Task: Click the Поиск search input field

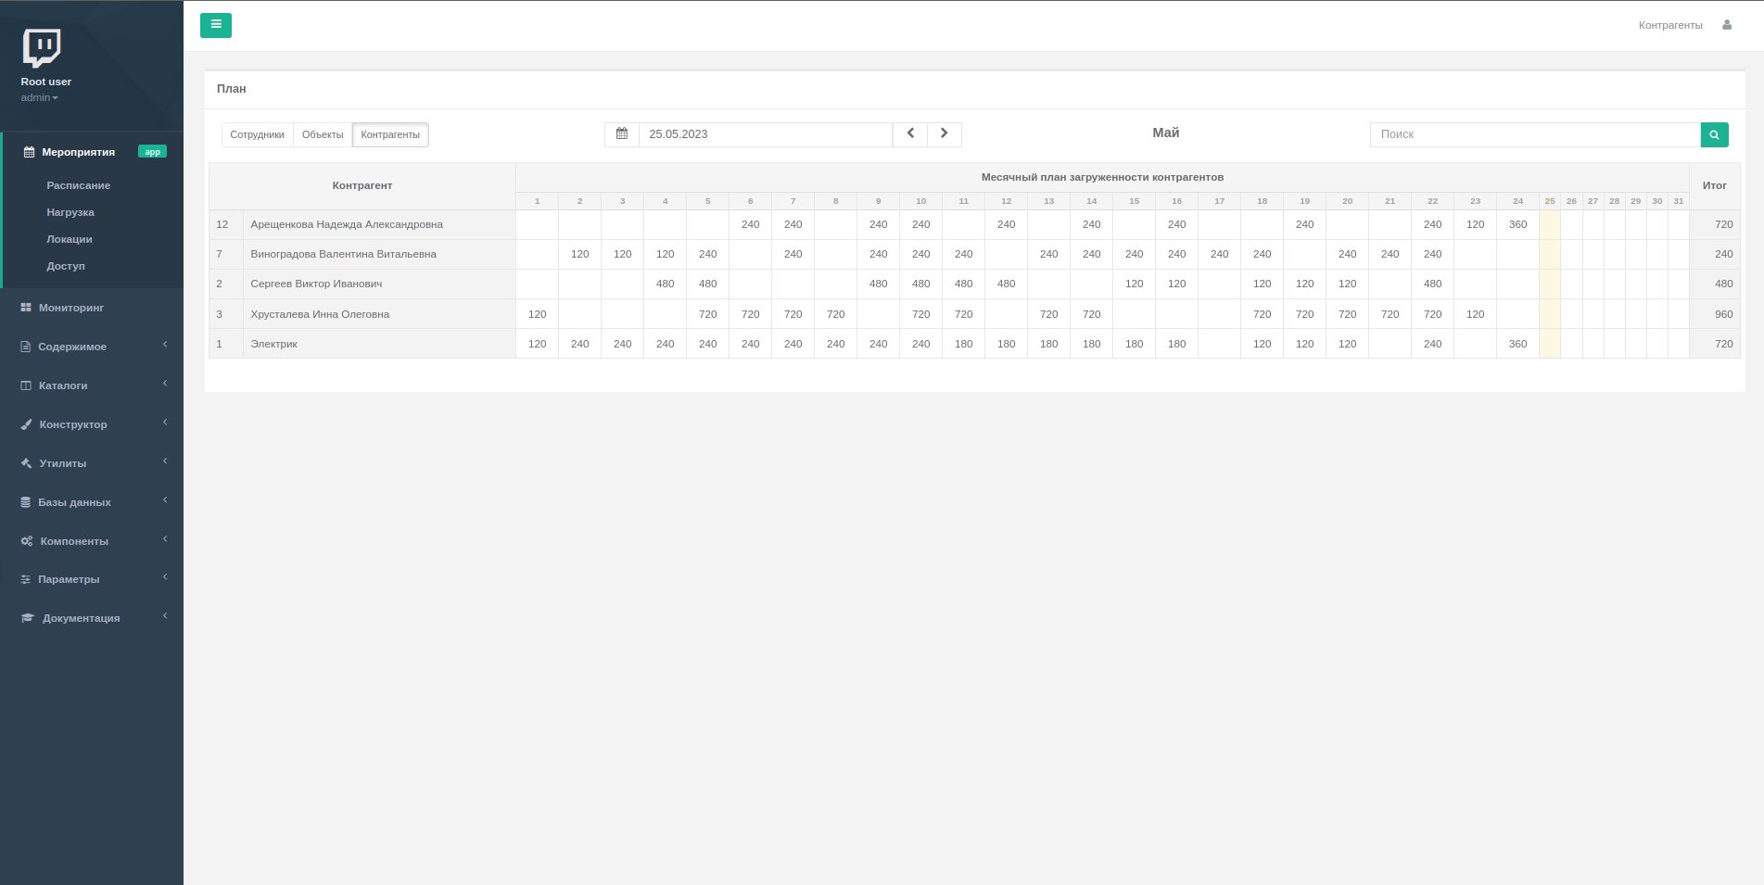Action: pyautogui.click(x=1534, y=134)
